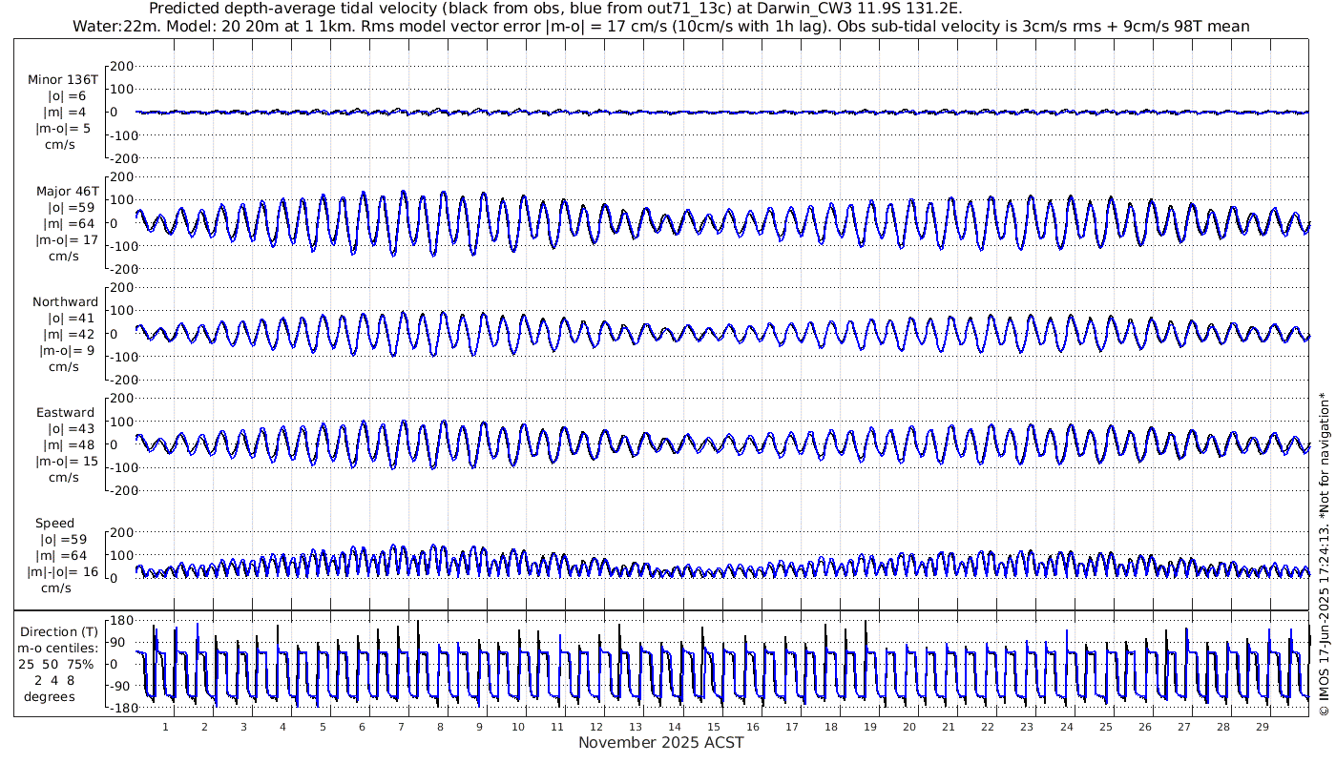Click "|m-o|= 17" under Major 46T

[67, 239]
